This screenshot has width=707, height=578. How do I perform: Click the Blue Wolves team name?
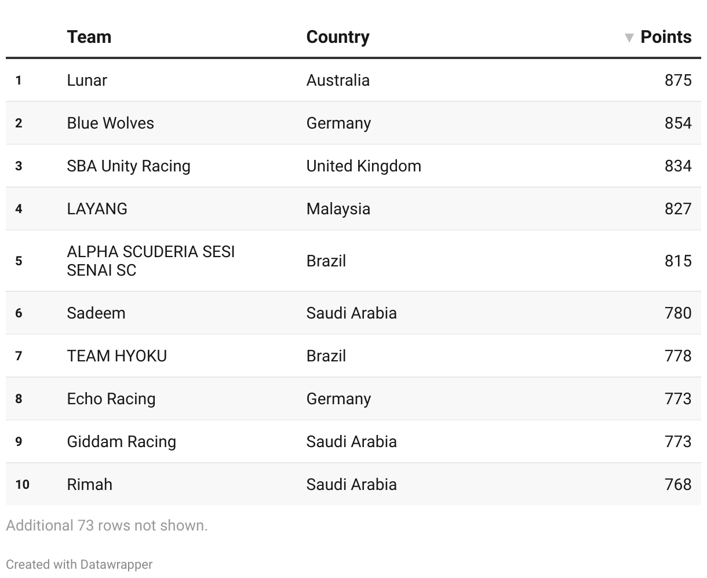[110, 123]
